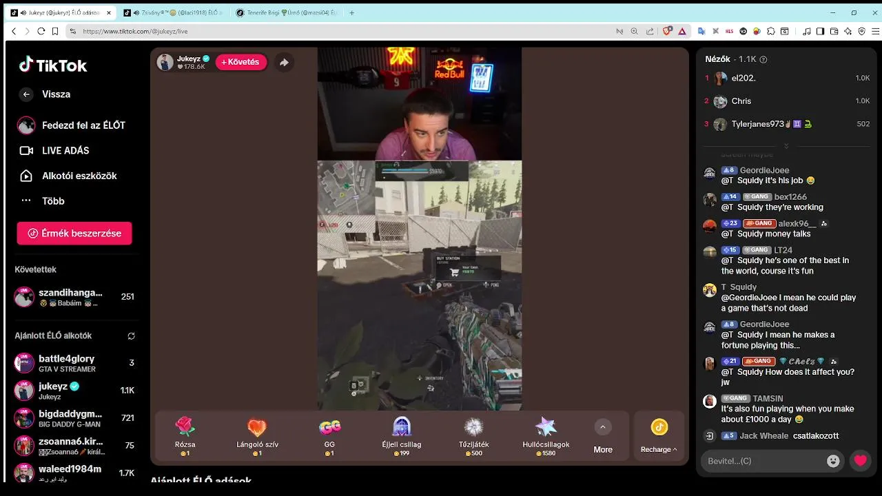Screen dimensions: 882x496
Task: Click the TikTok logo
Action: pos(53,65)
